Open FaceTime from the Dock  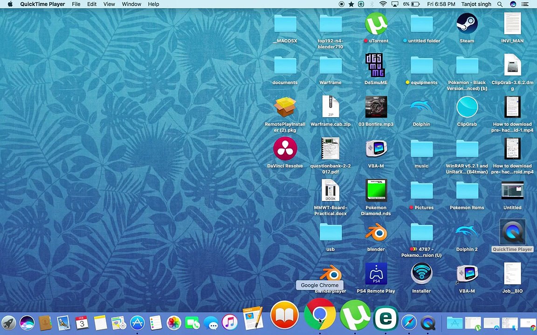[193, 322]
